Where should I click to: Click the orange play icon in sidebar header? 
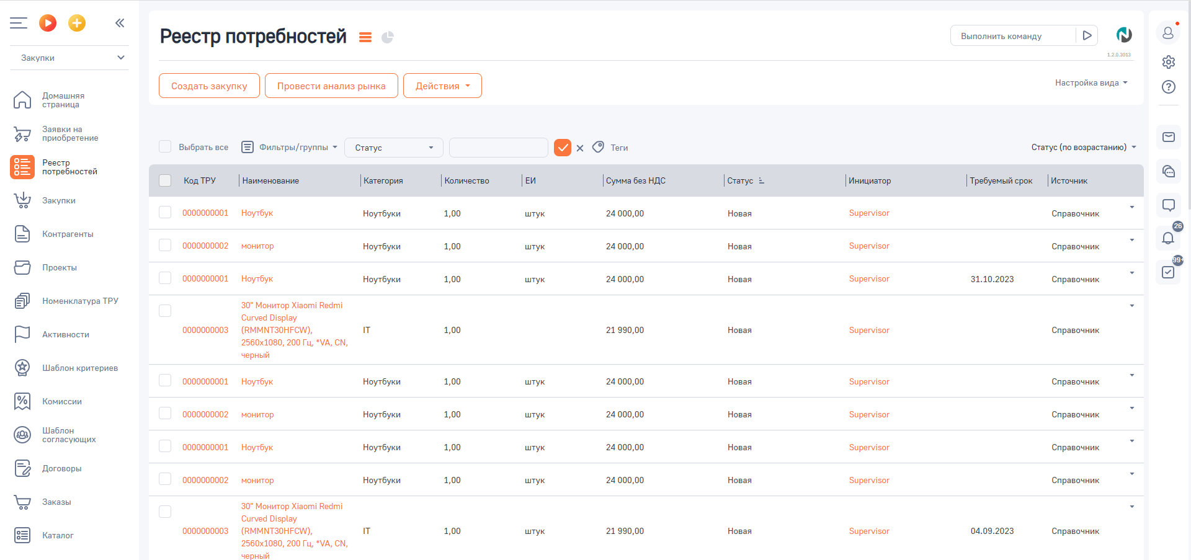tap(48, 24)
